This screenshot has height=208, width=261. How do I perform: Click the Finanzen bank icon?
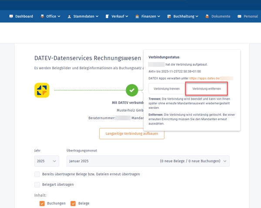pyautogui.click(x=137, y=16)
